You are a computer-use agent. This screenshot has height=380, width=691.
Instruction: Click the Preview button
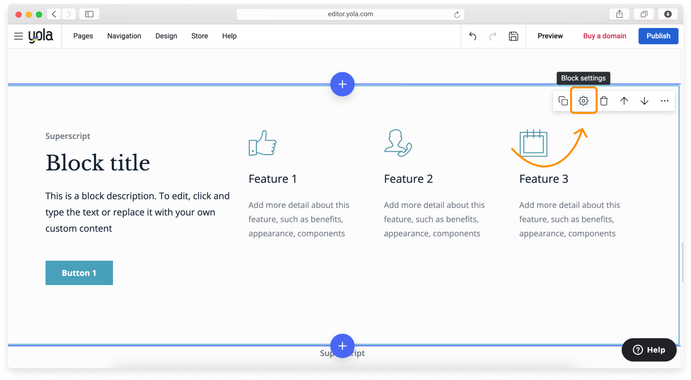(x=550, y=36)
